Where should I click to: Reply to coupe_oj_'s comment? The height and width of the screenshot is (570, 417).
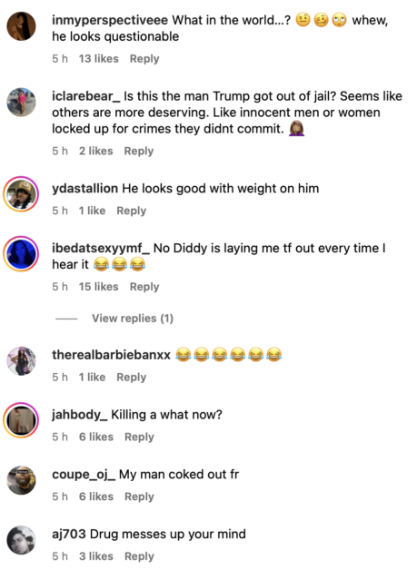[139, 496]
